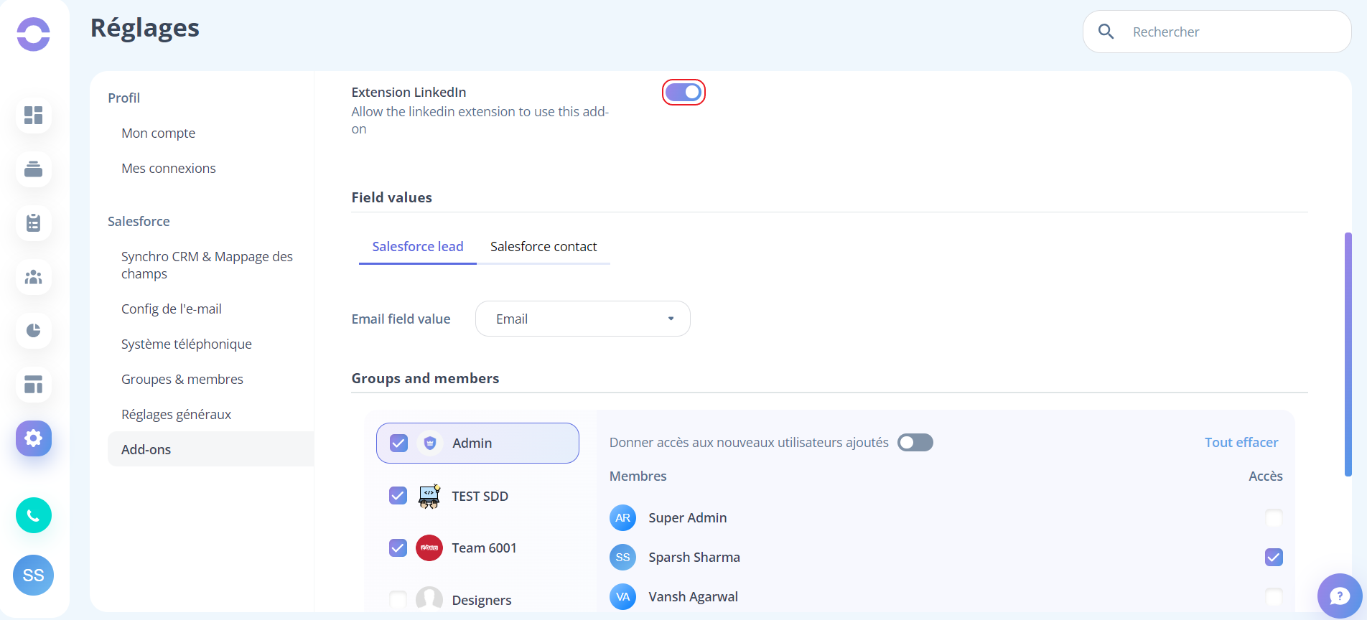This screenshot has width=1367, height=620.
Task: Open the stacked layers sidebar icon
Action: (33, 169)
